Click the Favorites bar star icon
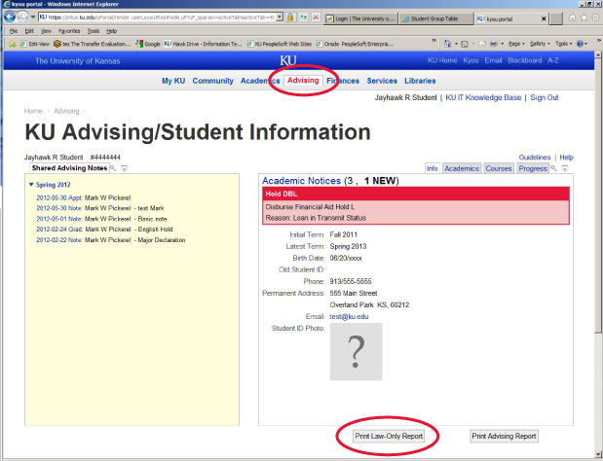The image size is (603, 461). pos(12,44)
